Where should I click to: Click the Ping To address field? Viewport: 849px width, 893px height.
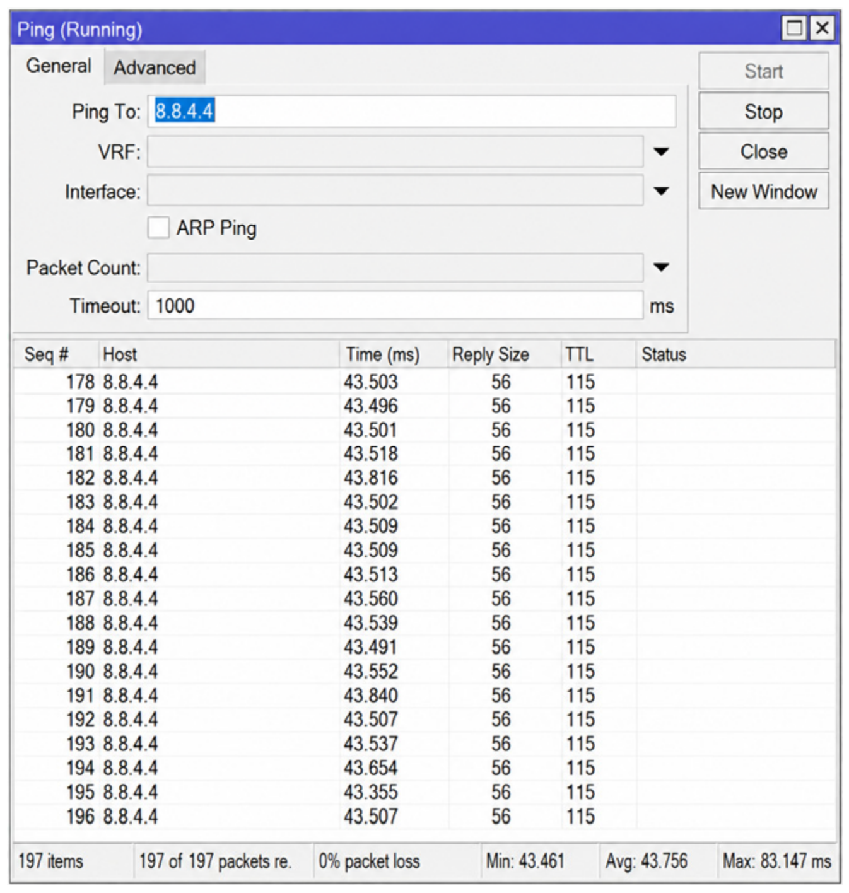point(412,112)
